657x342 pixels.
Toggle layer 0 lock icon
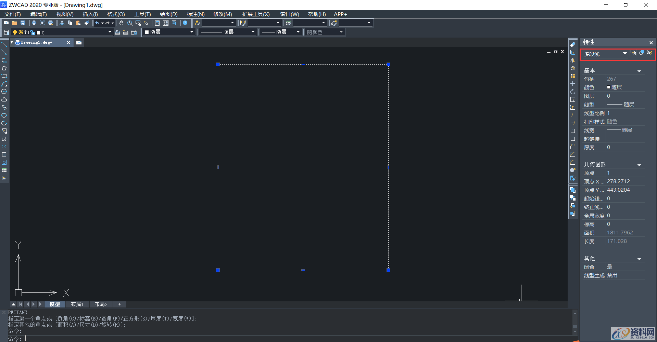coord(32,32)
